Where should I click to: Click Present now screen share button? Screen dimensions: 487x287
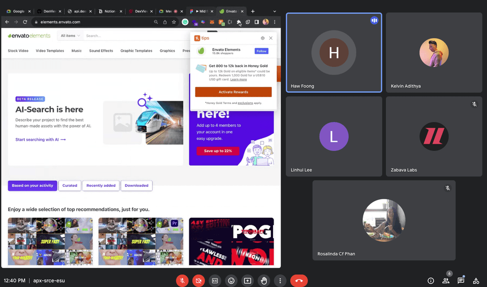(247, 281)
